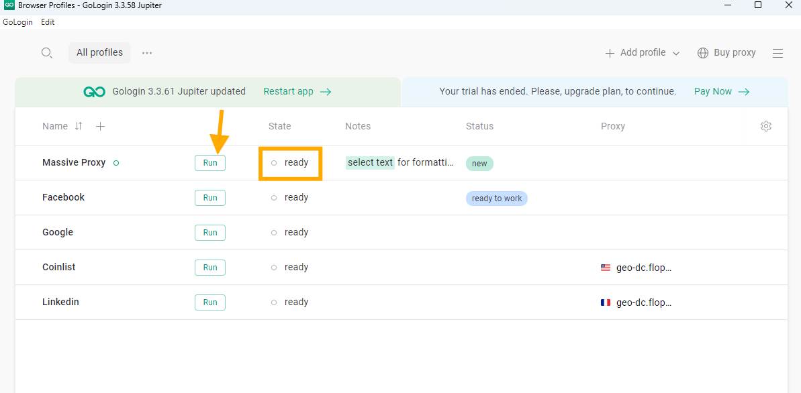The width and height of the screenshot is (801, 393).
Task: Click the Pay Now link
Action: 722,92
